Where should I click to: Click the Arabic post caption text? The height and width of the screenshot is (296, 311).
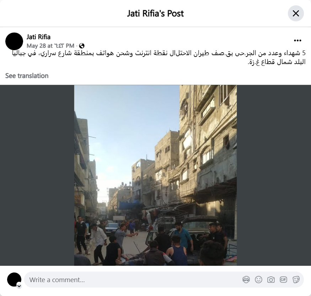click(x=159, y=58)
